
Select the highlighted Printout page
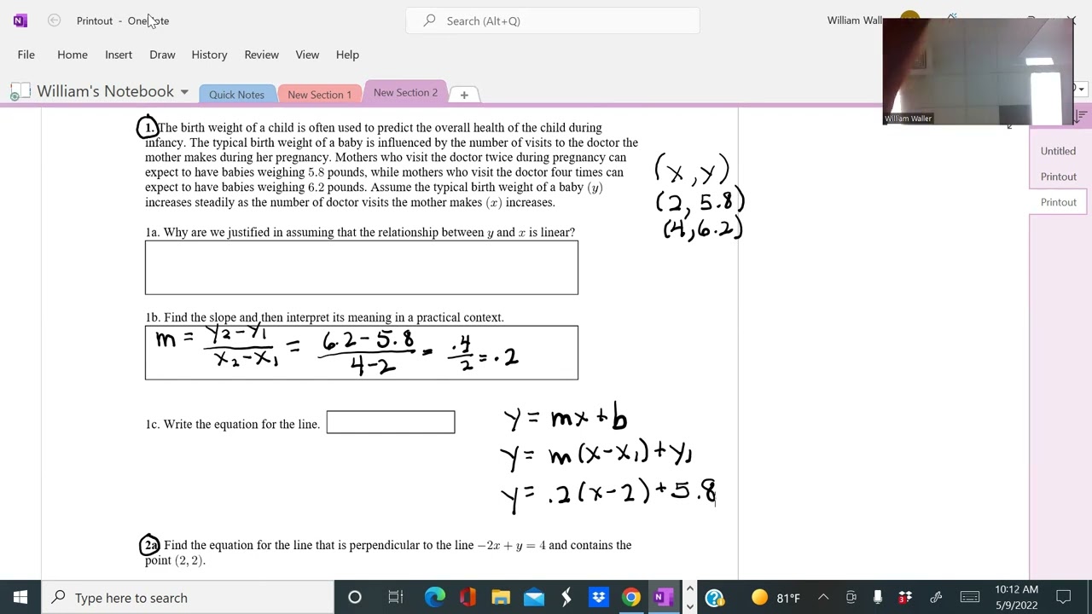point(1058,202)
